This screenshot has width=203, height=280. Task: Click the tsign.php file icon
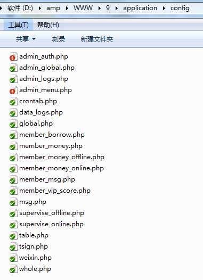pyautogui.click(x=13, y=246)
